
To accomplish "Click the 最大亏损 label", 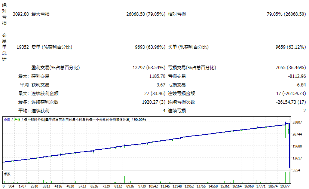I will pyautogui.click(x=40, y=14).
